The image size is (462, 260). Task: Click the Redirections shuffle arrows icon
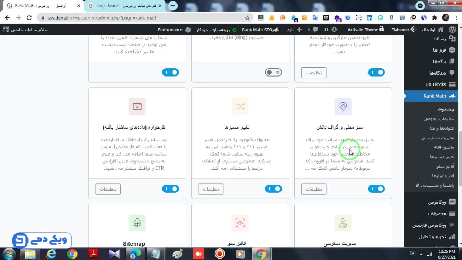[x=240, y=106]
